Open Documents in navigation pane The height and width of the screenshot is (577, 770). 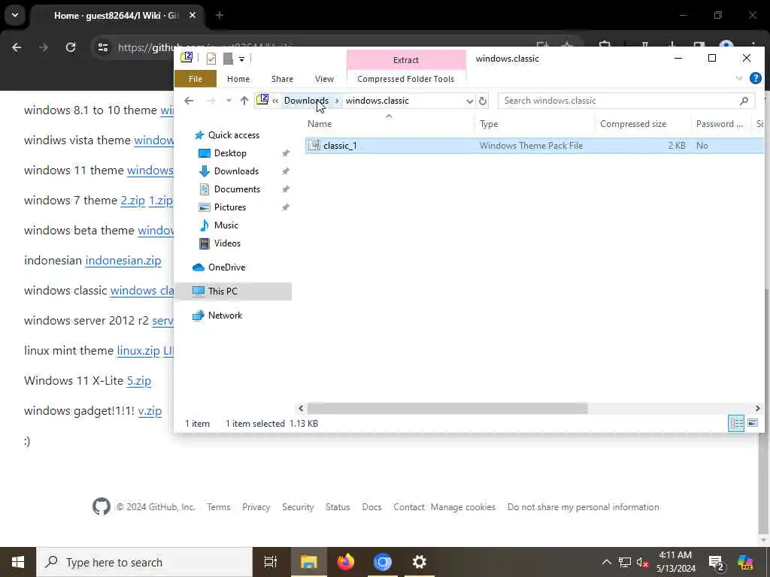pos(237,189)
